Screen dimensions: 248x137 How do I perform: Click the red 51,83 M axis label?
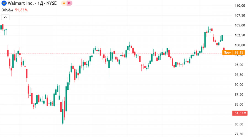coord(240,113)
